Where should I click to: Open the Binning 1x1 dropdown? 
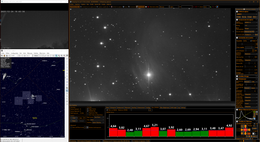tap(251, 26)
